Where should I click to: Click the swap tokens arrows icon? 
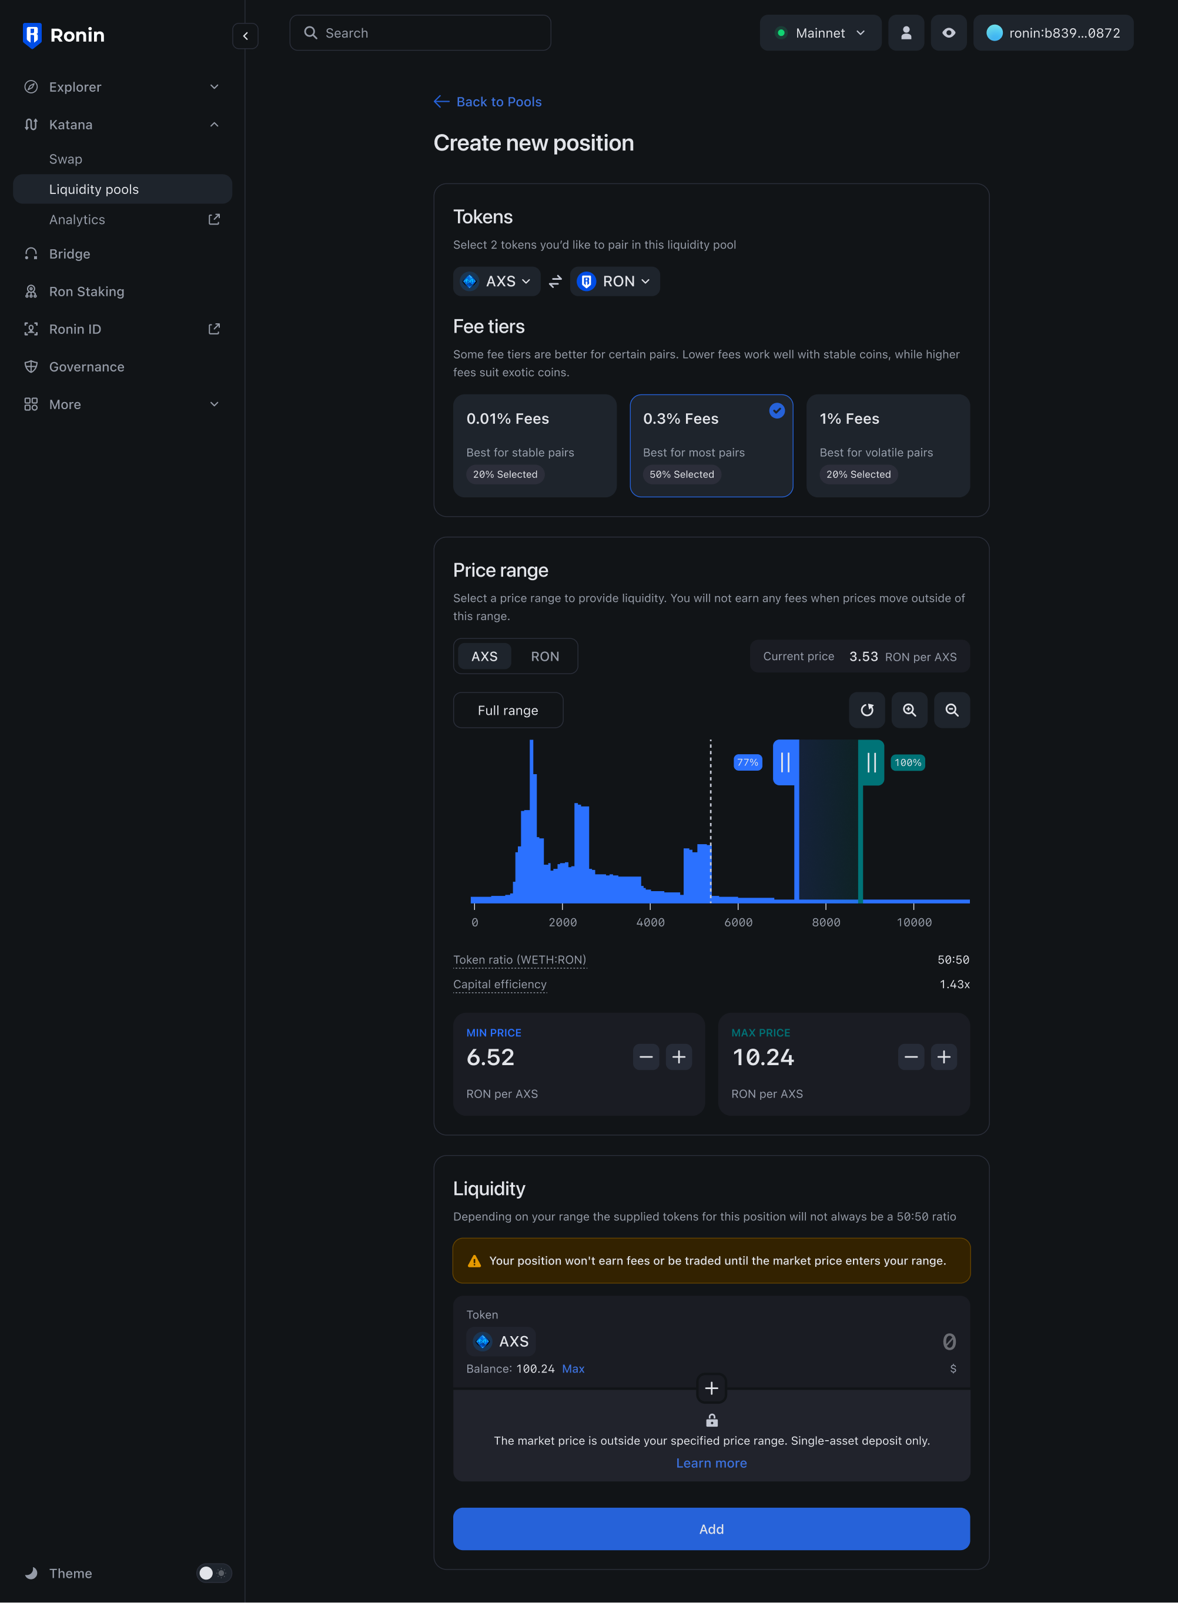point(555,282)
